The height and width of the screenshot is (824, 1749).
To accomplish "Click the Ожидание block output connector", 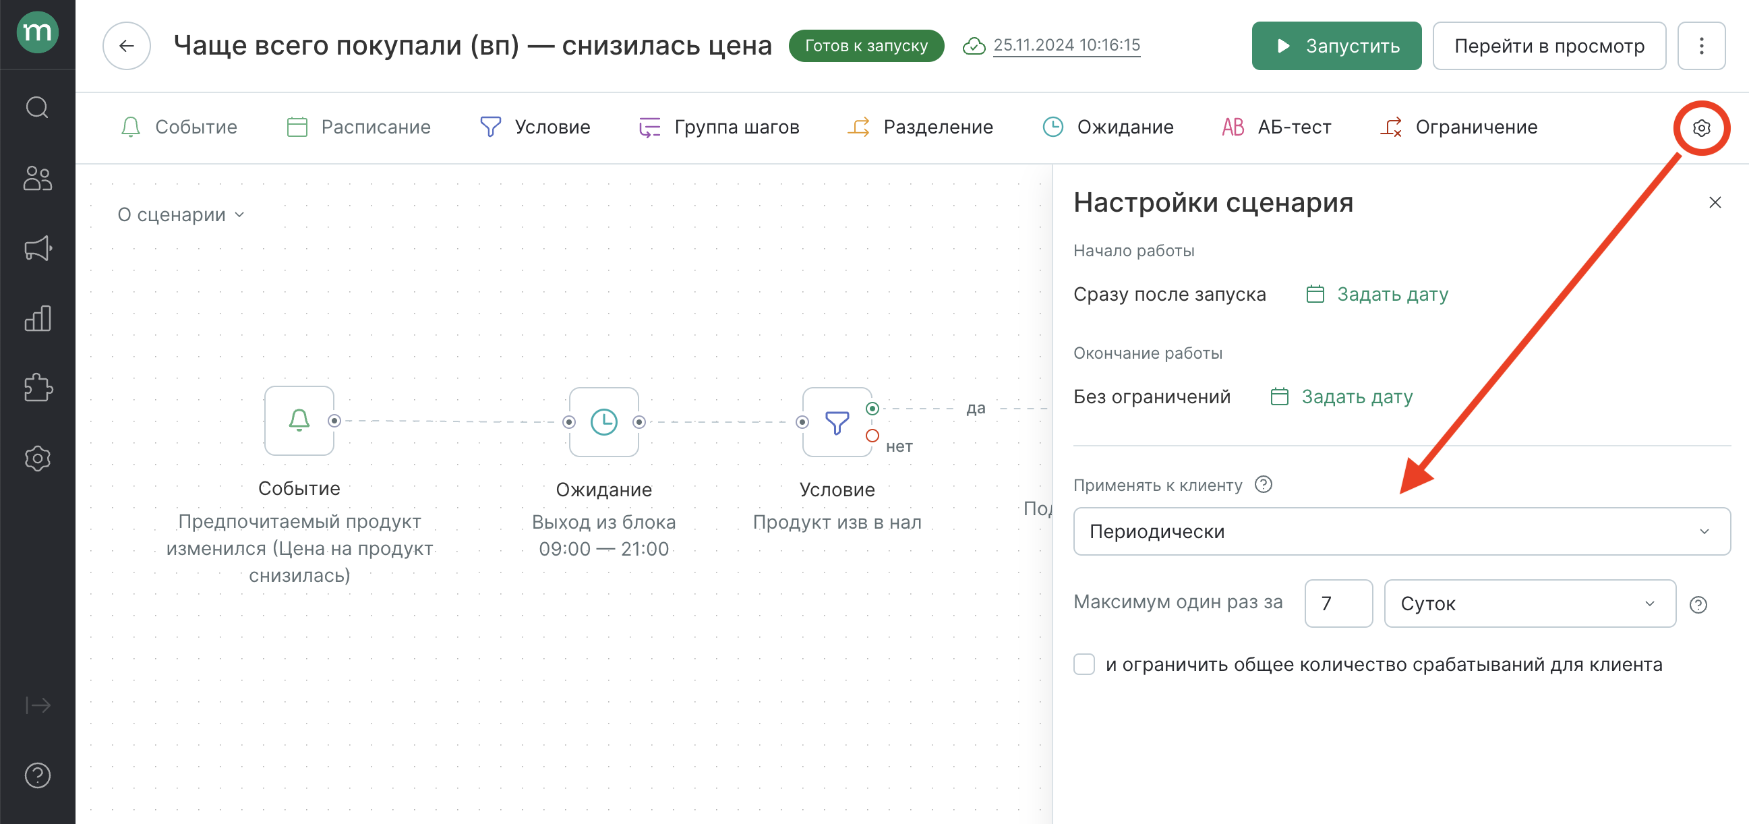I will (x=639, y=422).
